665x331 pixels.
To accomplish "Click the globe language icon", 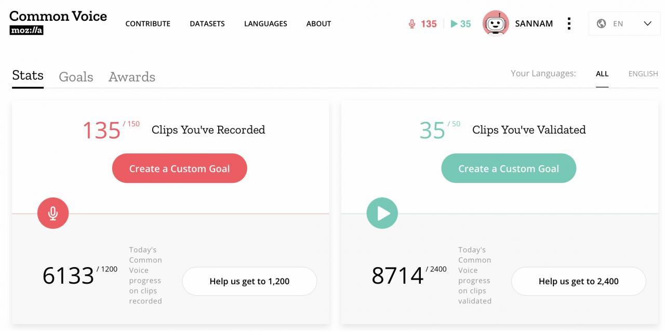I will (601, 23).
